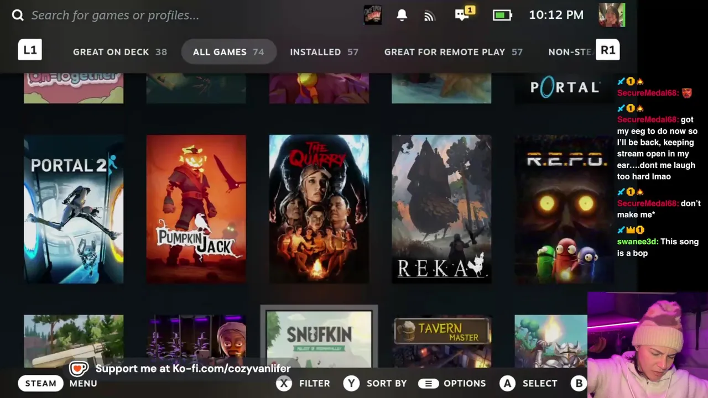Viewport: 708px width, 398px height.
Task: Open Great for Remote Play tab
Action: [453, 52]
